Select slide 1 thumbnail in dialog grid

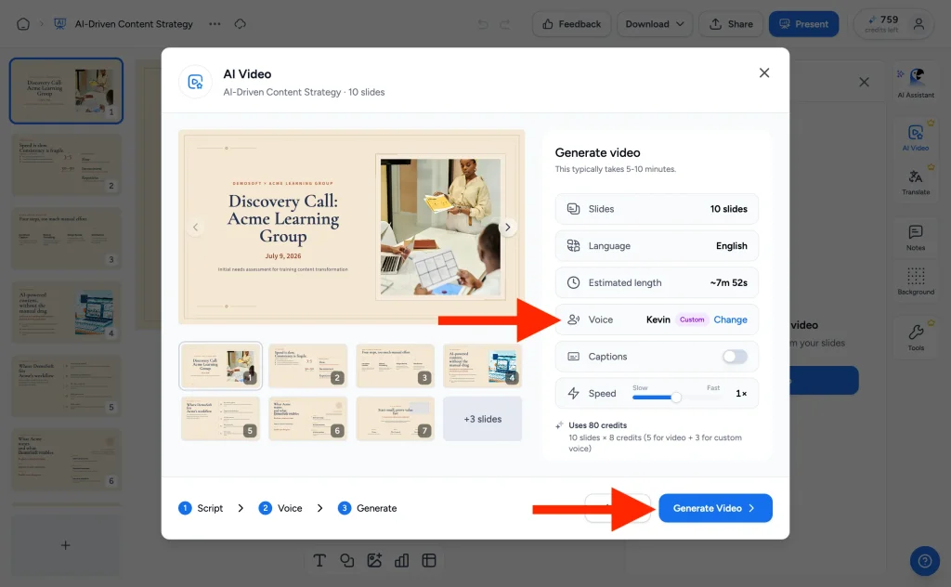[x=221, y=366]
